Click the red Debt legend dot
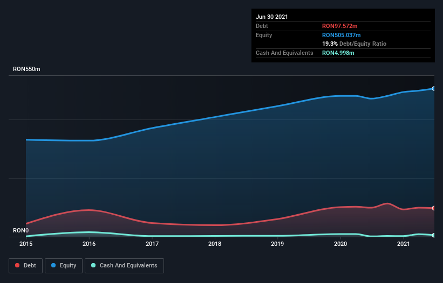 tap(17, 265)
